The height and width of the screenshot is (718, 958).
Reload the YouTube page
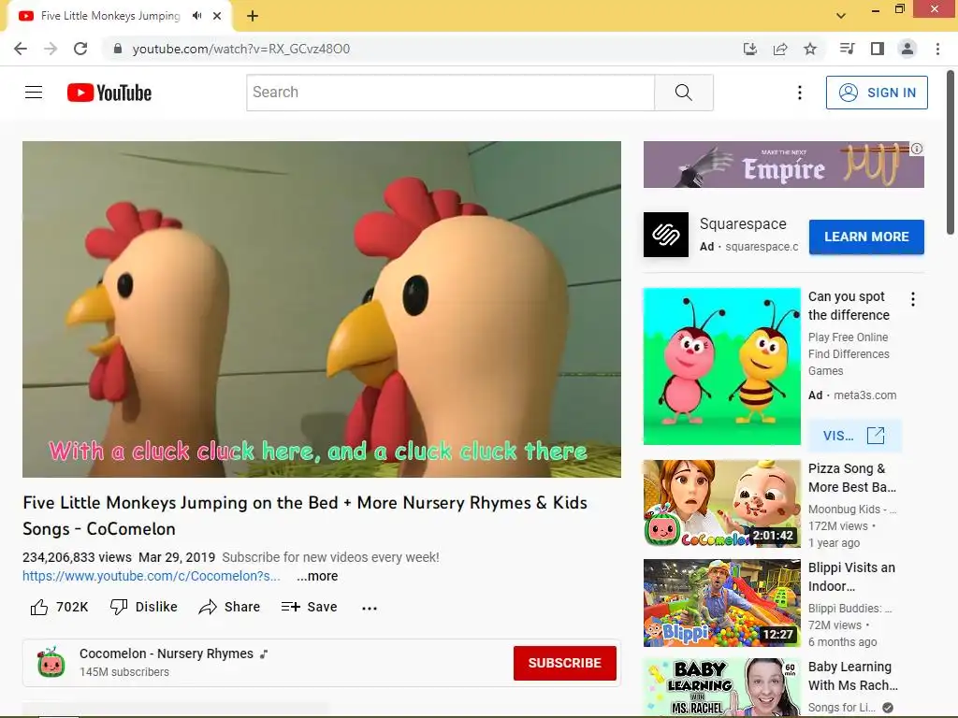80,49
